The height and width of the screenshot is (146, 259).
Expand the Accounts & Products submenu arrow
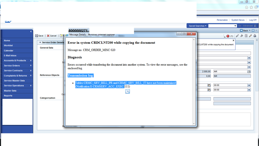[x=31, y=60]
